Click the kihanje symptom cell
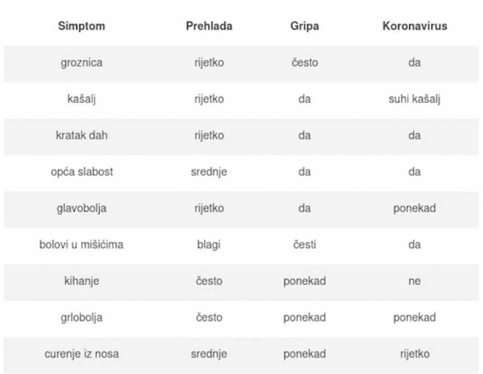This screenshot has width=483, height=374. click(81, 281)
